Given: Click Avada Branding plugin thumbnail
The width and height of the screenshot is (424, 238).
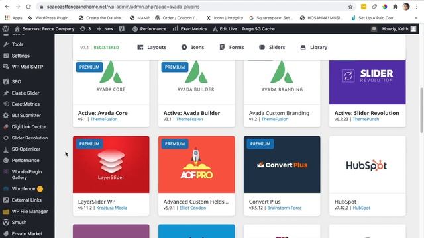Looking at the screenshot, I should click(x=282, y=82).
